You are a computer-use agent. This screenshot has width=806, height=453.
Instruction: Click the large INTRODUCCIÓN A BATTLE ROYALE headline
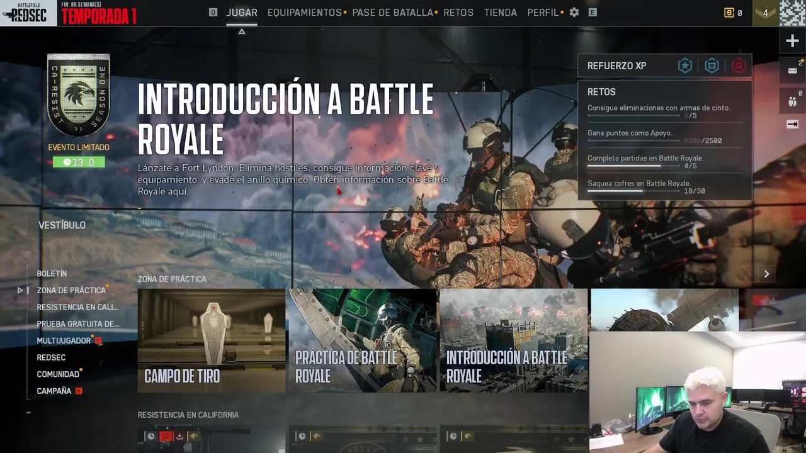pyautogui.click(x=286, y=118)
